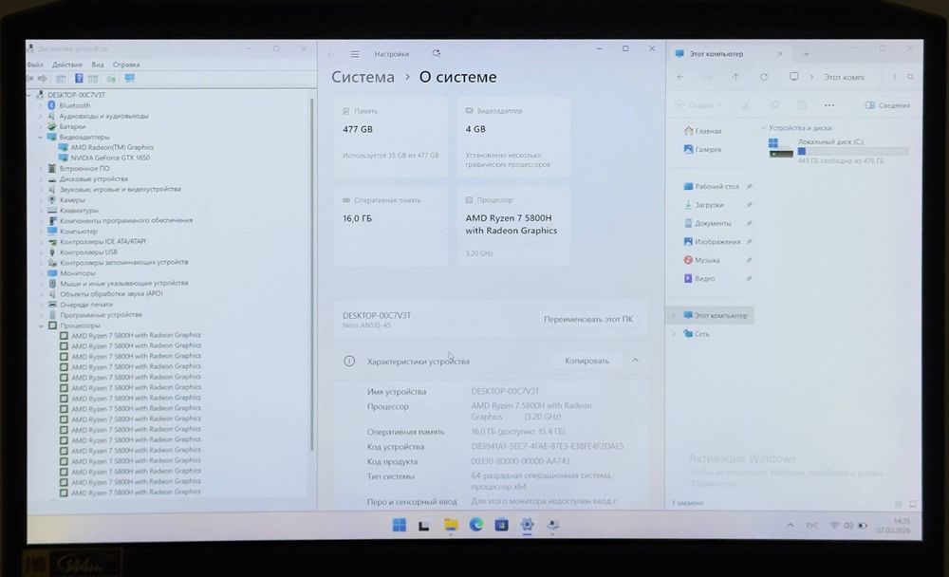The width and height of the screenshot is (949, 577).
Task: Click the monitor icon in the Explorer address bar
Action: (x=793, y=76)
